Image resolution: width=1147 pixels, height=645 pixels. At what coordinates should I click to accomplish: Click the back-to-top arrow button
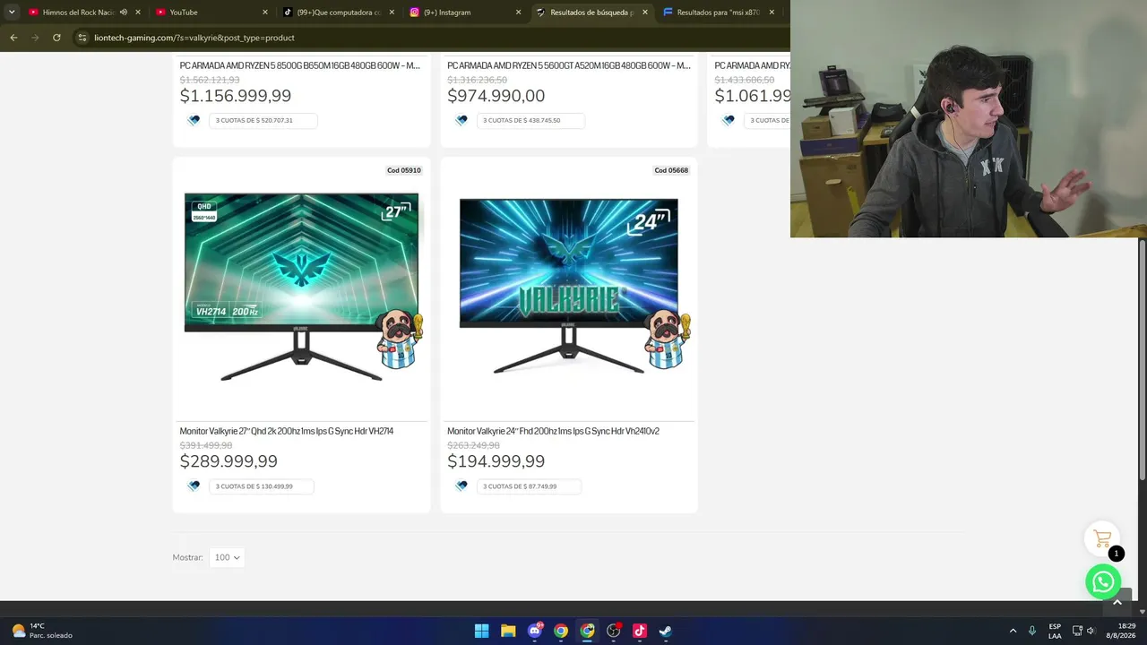pyautogui.click(x=1117, y=602)
